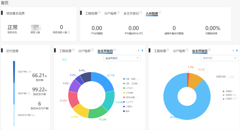Screen dimensions: 240x130
Task: Click the 到访未交付户数 value 6
Action: pyautogui.click(x=40, y=104)
